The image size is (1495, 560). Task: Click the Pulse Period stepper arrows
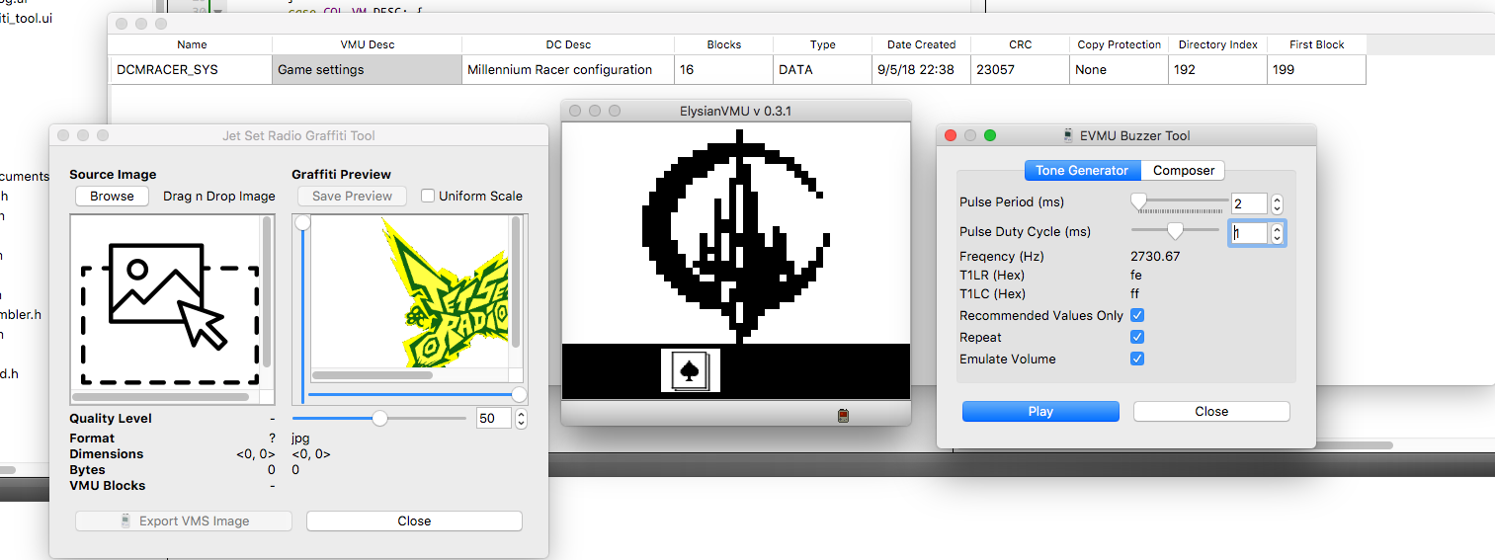point(1277,203)
